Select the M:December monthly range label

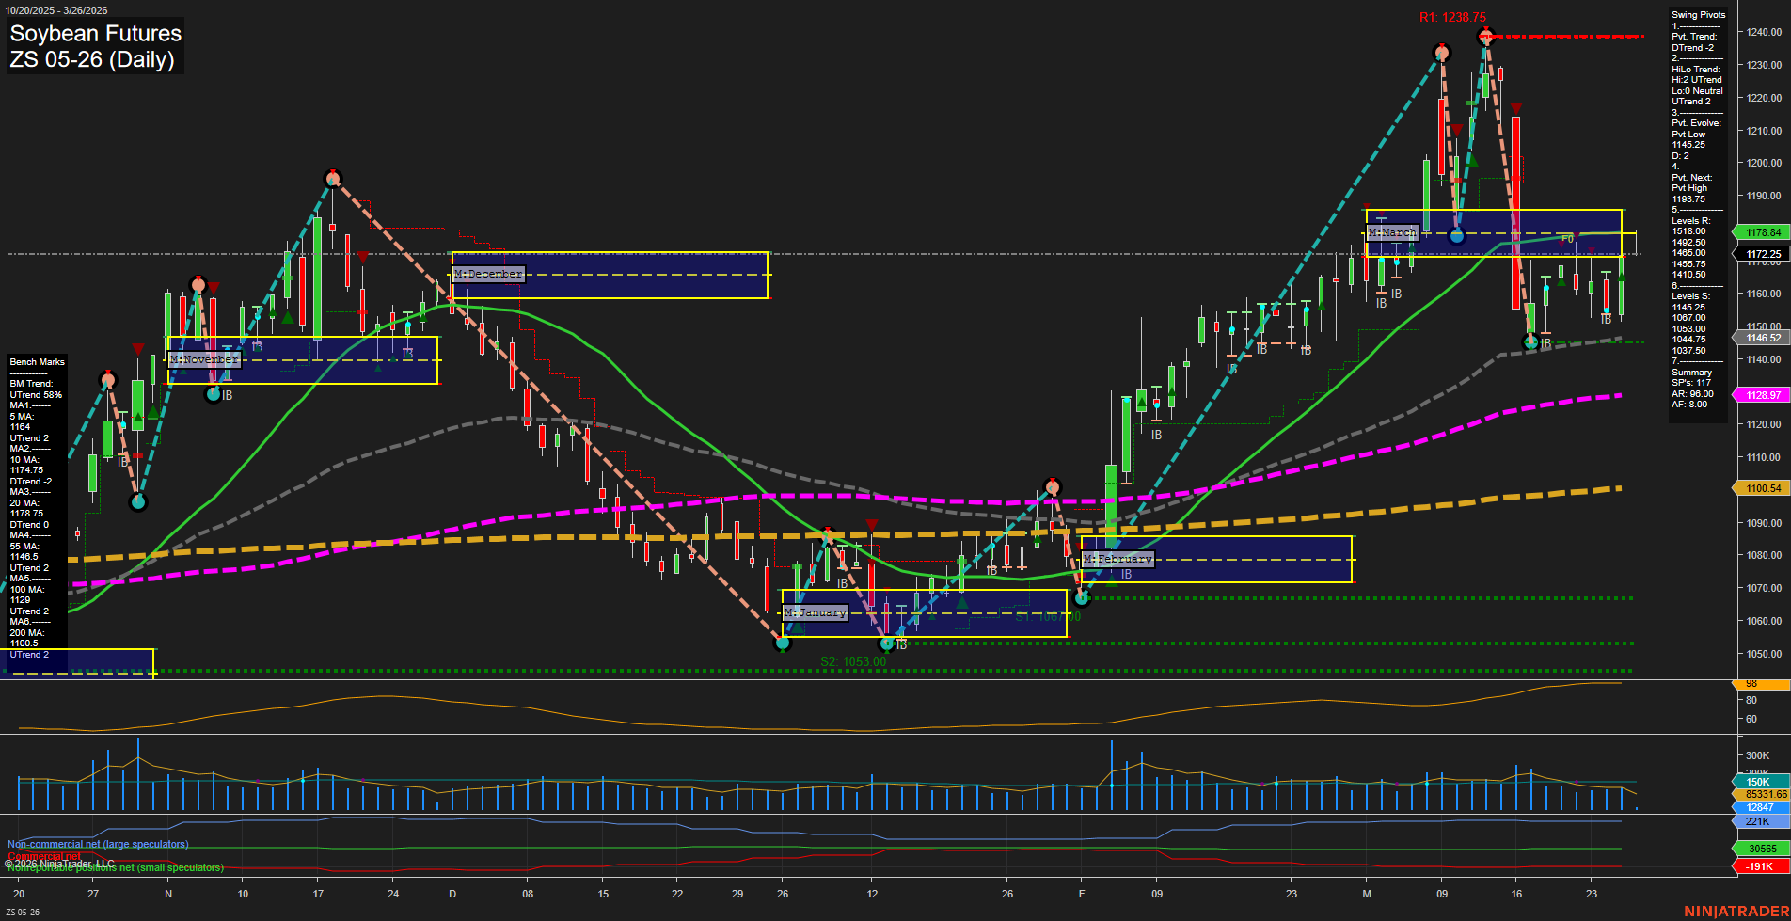pos(489,274)
